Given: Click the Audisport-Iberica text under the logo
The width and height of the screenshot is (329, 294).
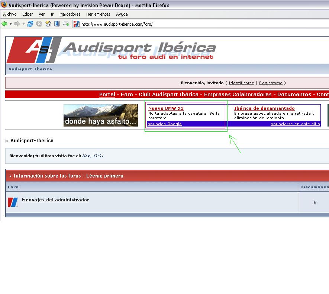Looking at the screenshot, I should tap(30, 69).
